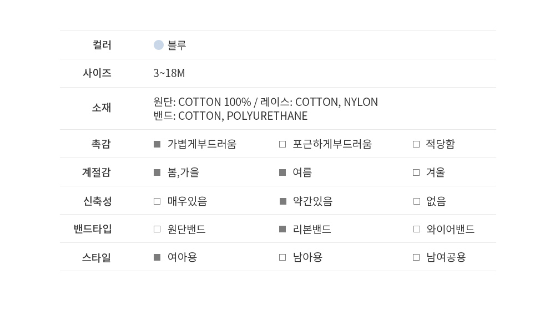555x315 pixels.
Task: Check the 가볍게부드러움 texture checkbox
Action: pyautogui.click(x=157, y=144)
